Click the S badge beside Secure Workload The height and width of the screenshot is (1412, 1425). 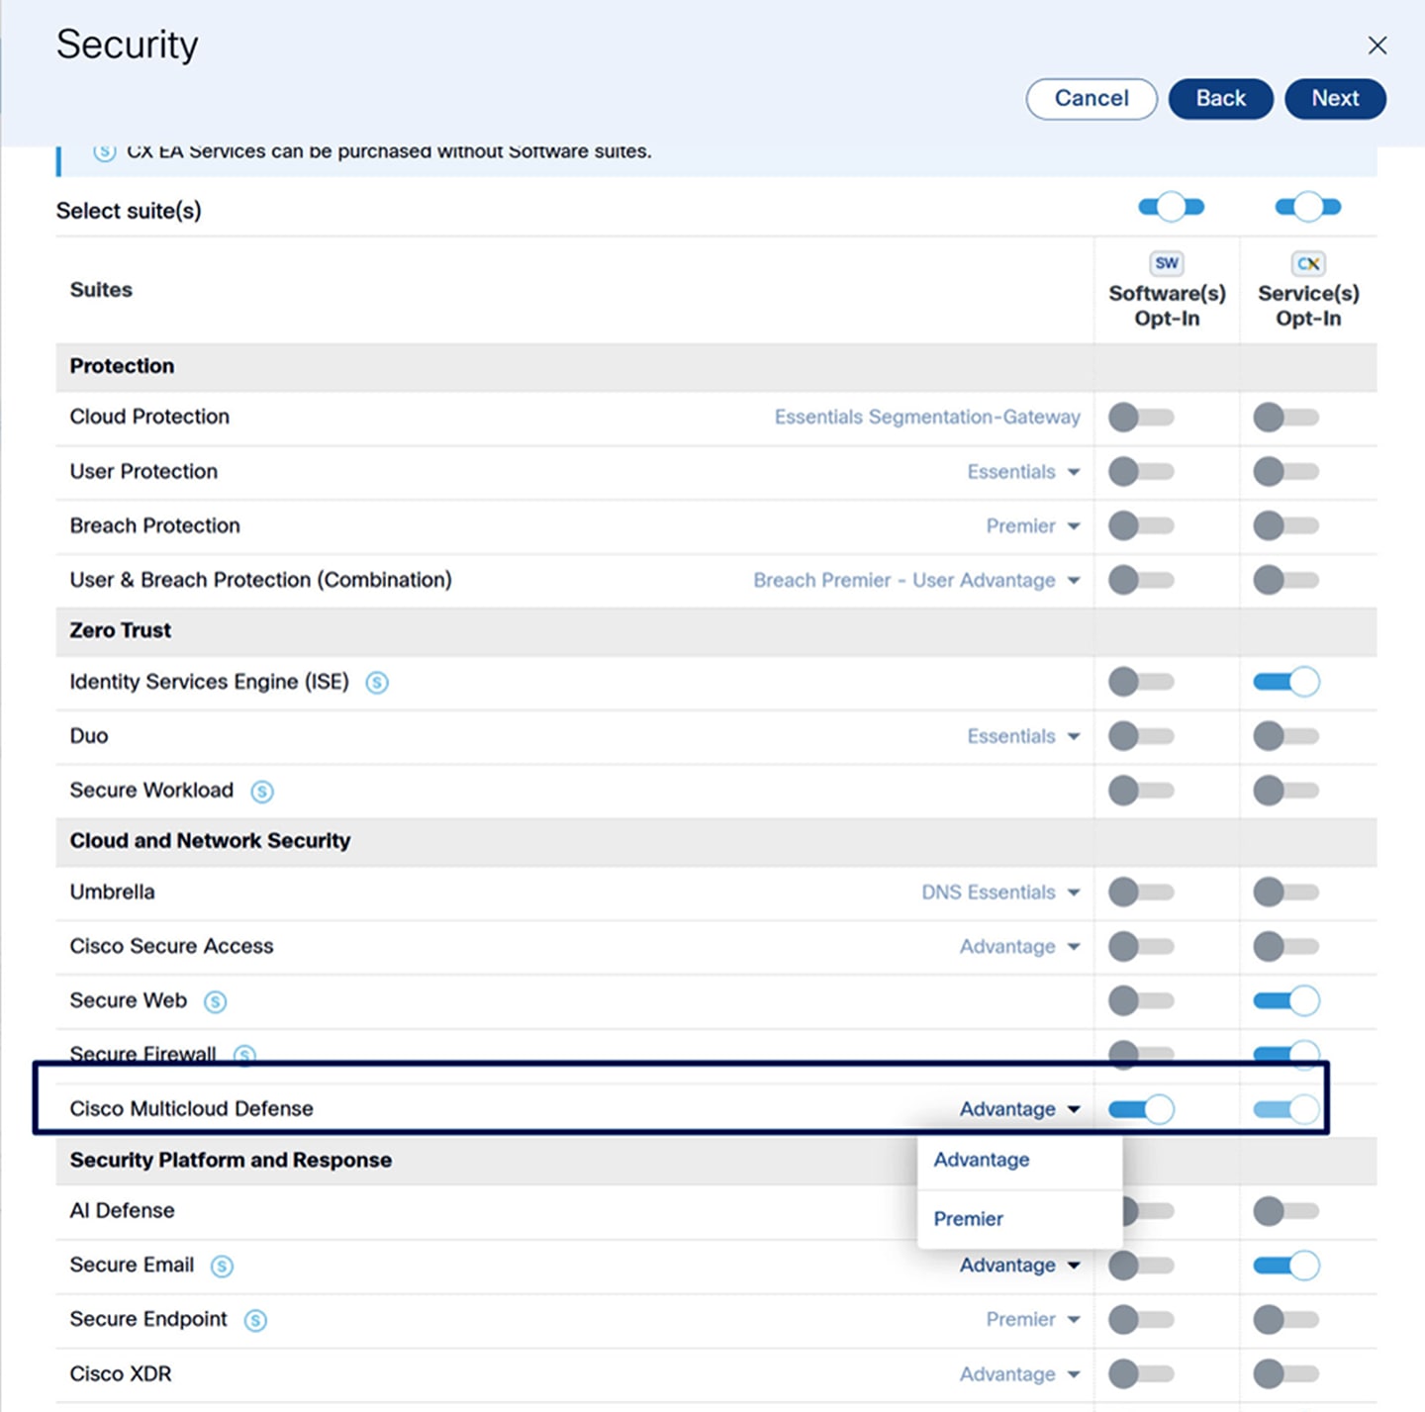coord(261,792)
